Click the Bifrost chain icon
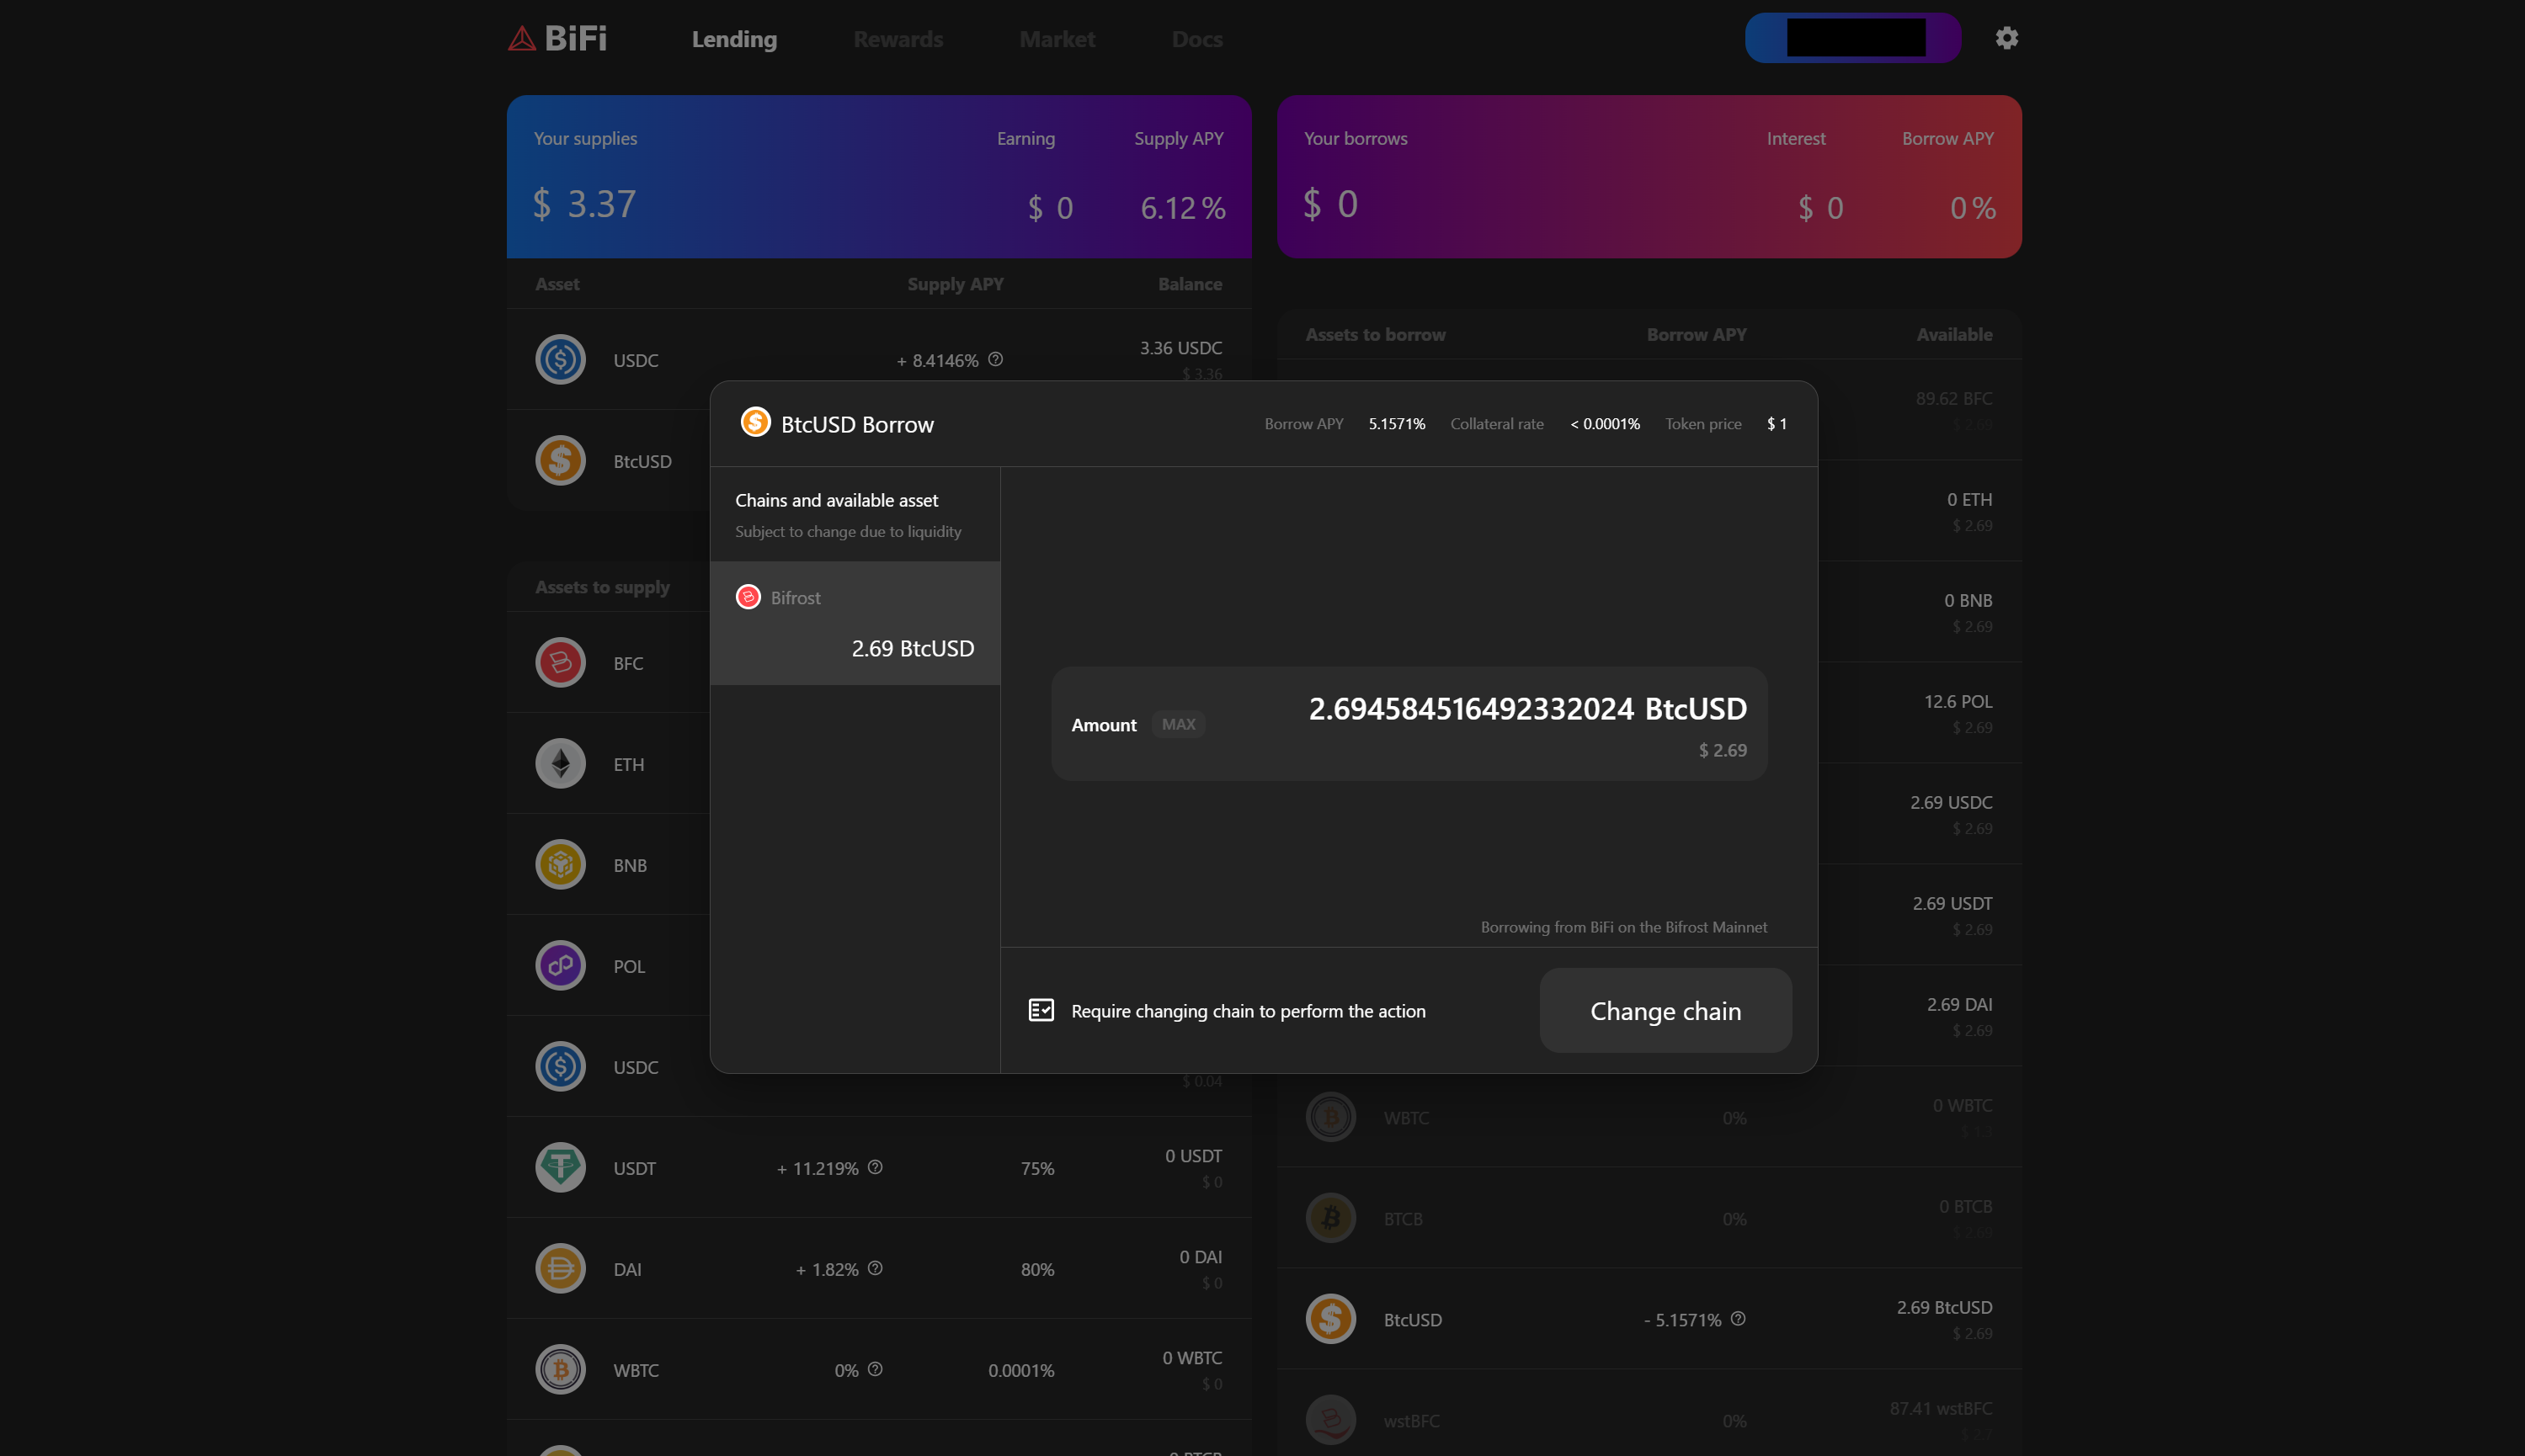The width and height of the screenshot is (2525, 1456). [x=748, y=597]
